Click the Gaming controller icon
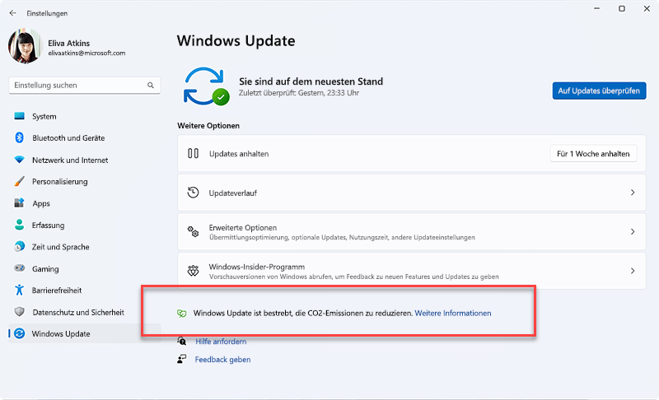Viewport: 659px width, 400px height. pyautogui.click(x=19, y=267)
